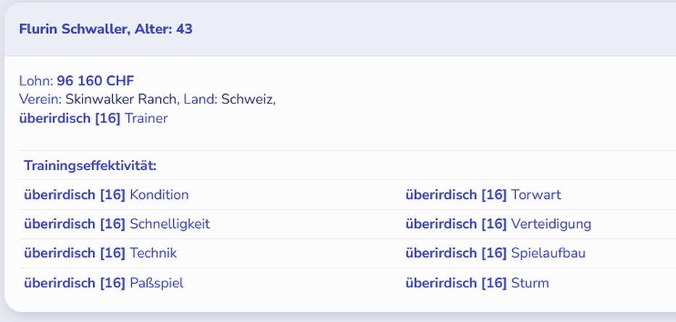Click the Trainingseffektivität heading
Screen dimensions: 676x322
coord(90,166)
